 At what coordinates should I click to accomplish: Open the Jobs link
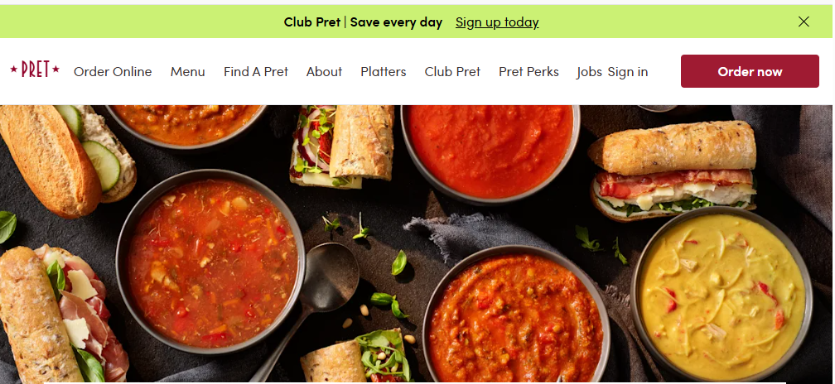tap(589, 71)
